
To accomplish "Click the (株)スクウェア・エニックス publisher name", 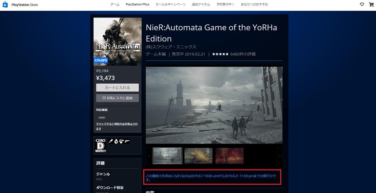I will pyautogui.click(x=171, y=47).
